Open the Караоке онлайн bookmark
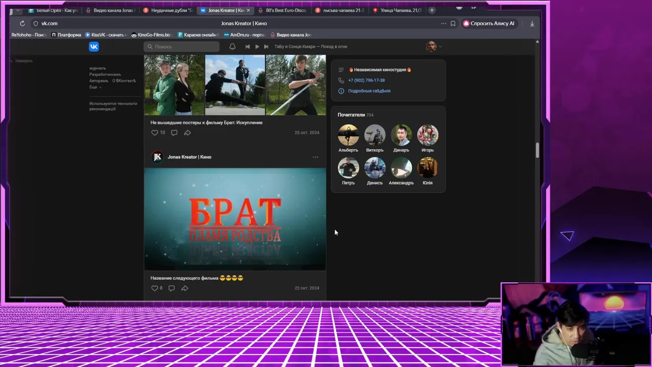 (198, 35)
